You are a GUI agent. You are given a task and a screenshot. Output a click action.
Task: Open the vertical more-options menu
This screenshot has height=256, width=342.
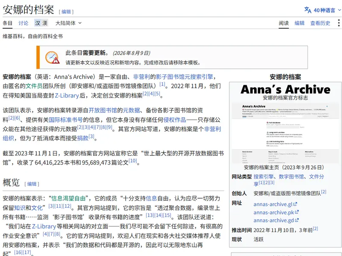coord(339,23)
